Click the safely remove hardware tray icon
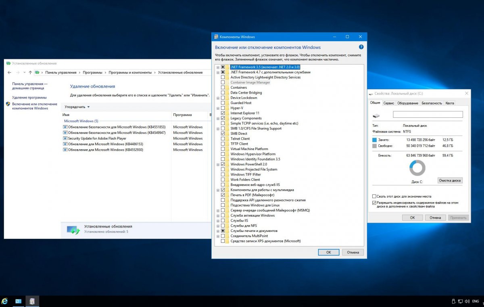Screen dimensions: 484x307 click(453, 301)
